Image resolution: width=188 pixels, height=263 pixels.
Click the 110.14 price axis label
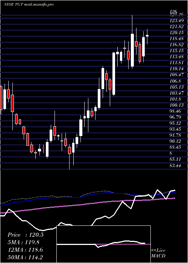pos(176,69)
